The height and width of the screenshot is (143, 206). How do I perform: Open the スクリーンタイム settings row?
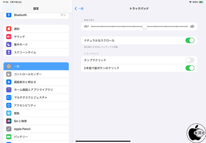pos(36,52)
